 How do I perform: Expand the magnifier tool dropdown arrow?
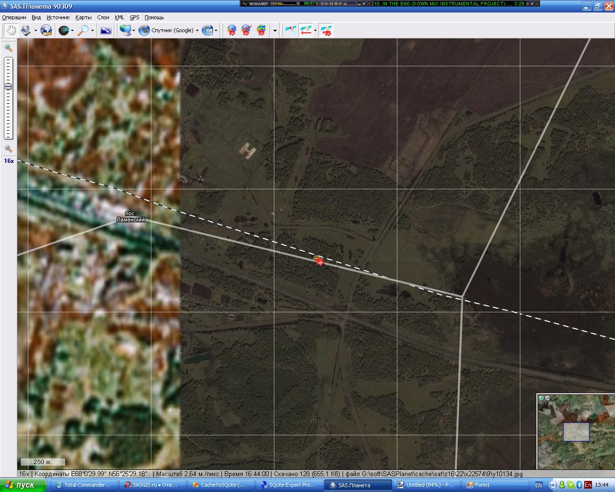[92, 31]
